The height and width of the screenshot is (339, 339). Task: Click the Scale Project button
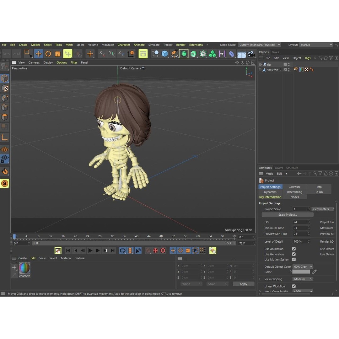(287, 215)
